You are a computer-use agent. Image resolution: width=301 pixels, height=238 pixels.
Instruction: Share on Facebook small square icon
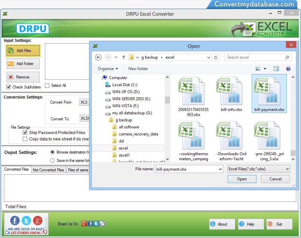click(90, 224)
